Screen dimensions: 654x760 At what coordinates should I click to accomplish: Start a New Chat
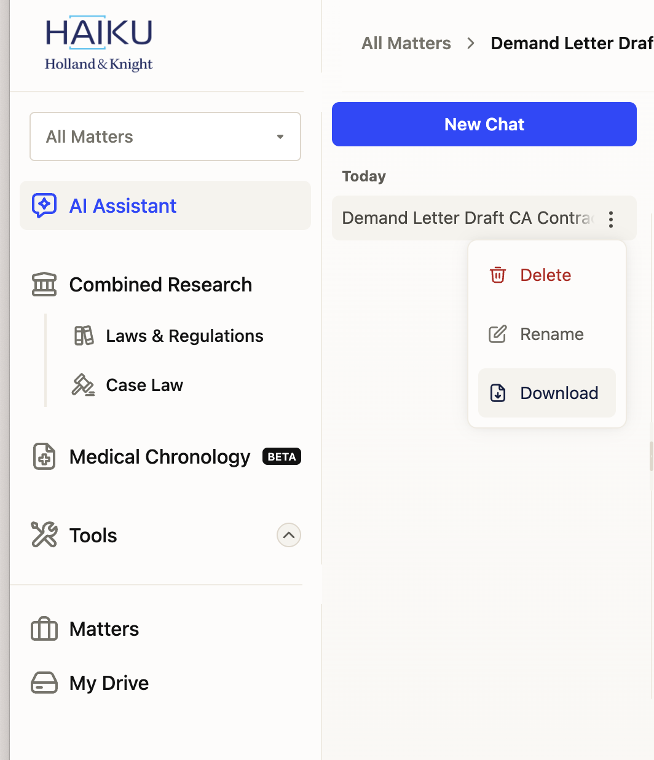(x=484, y=124)
